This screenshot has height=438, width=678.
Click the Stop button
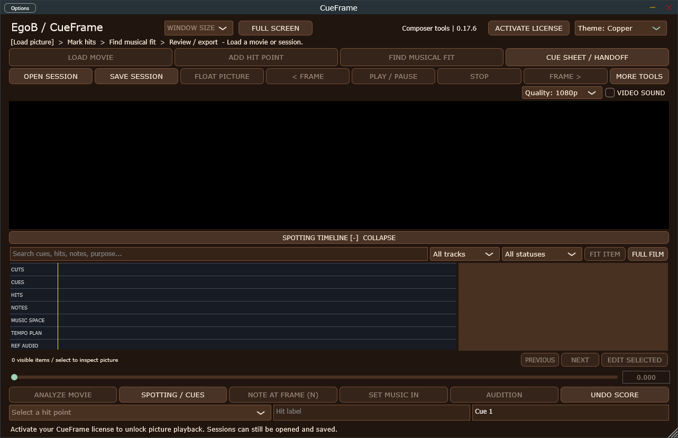(x=479, y=76)
